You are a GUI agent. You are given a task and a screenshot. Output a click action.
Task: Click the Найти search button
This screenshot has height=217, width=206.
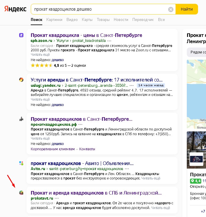coord(186,9)
